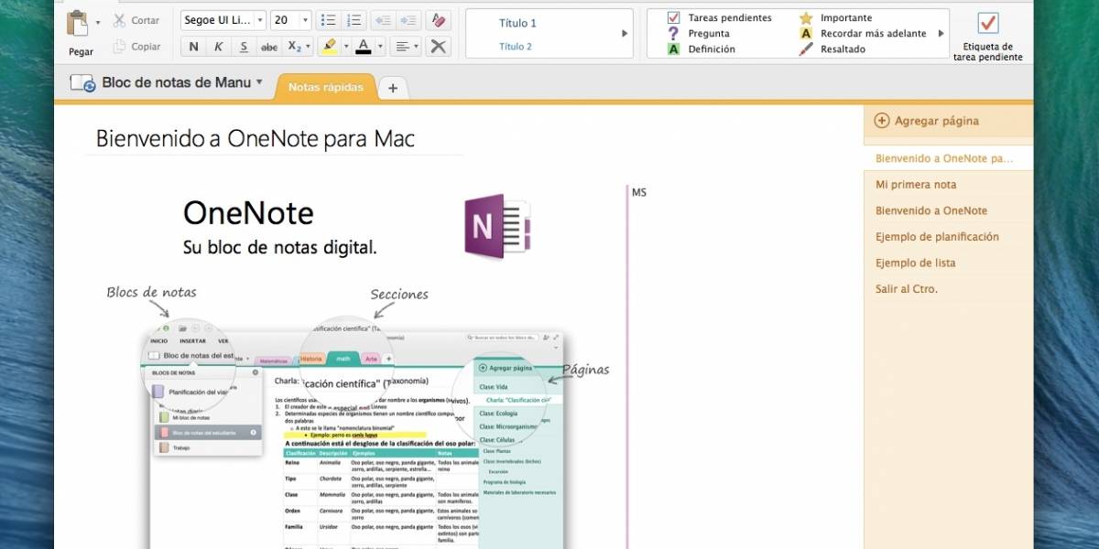Click the clear formatting eraser icon
Screen dimensions: 1099x549
coord(440,20)
